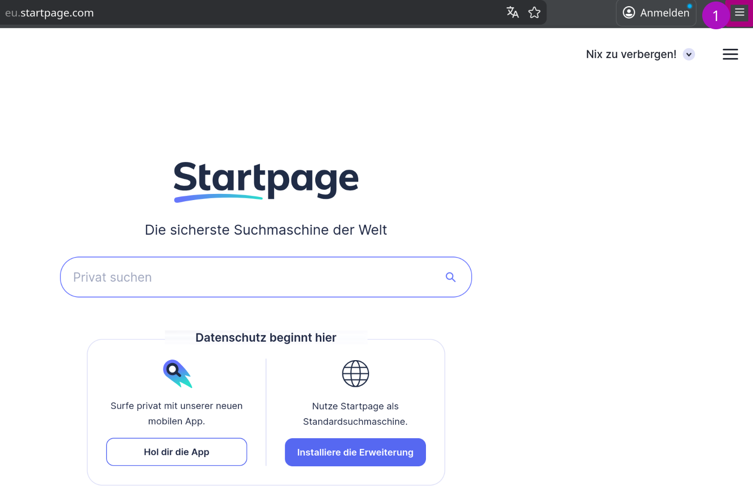The height and width of the screenshot is (493, 753).
Task: Click Anmelden to sign in
Action: pyautogui.click(x=664, y=12)
